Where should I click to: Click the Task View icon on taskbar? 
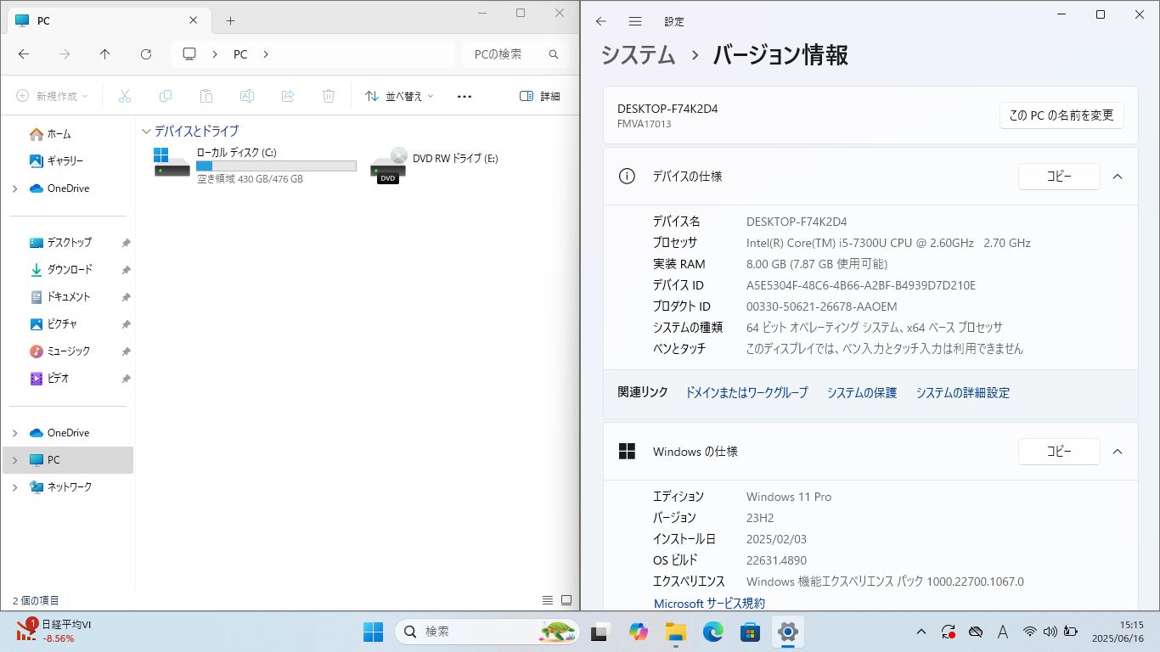(600, 632)
